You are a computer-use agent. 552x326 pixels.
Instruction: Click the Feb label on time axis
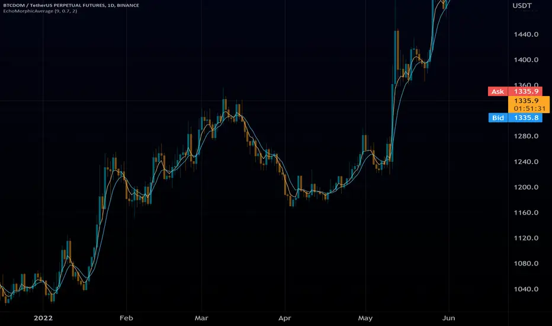coord(126,318)
